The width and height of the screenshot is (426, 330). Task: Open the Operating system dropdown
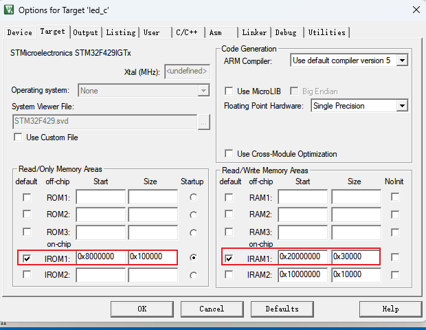(x=203, y=91)
